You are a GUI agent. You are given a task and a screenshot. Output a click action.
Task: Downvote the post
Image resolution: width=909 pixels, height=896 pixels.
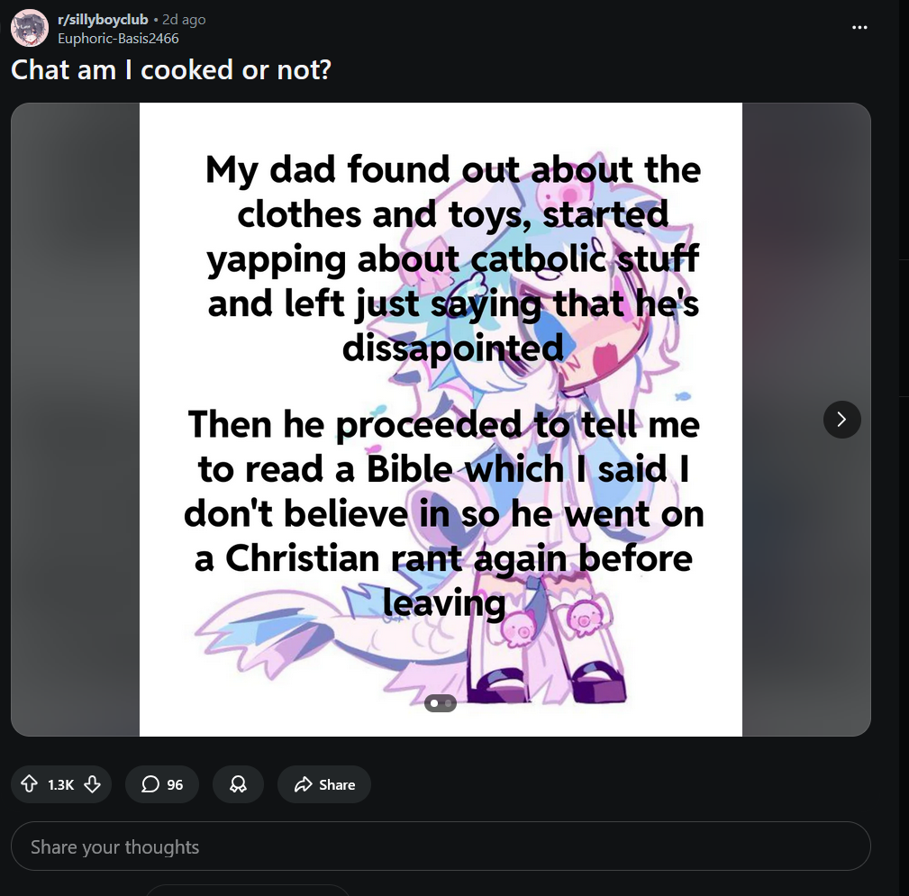92,784
